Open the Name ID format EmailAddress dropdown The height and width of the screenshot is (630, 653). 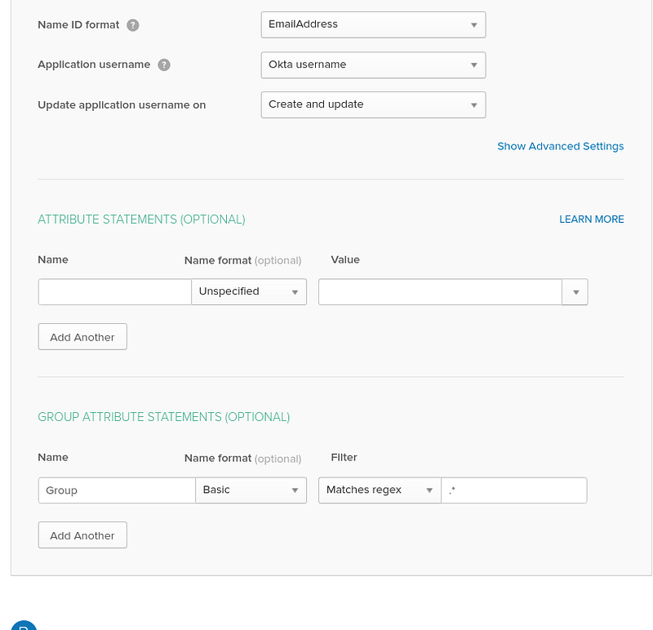point(373,24)
